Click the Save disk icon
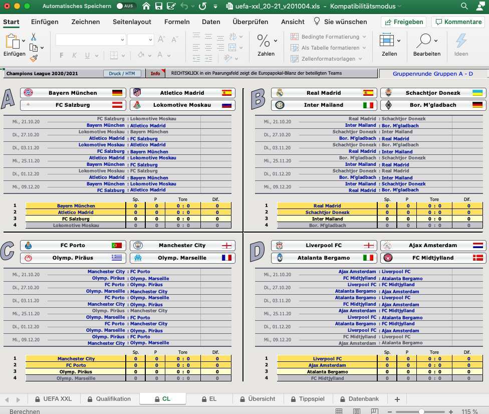 pyautogui.click(x=159, y=7)
